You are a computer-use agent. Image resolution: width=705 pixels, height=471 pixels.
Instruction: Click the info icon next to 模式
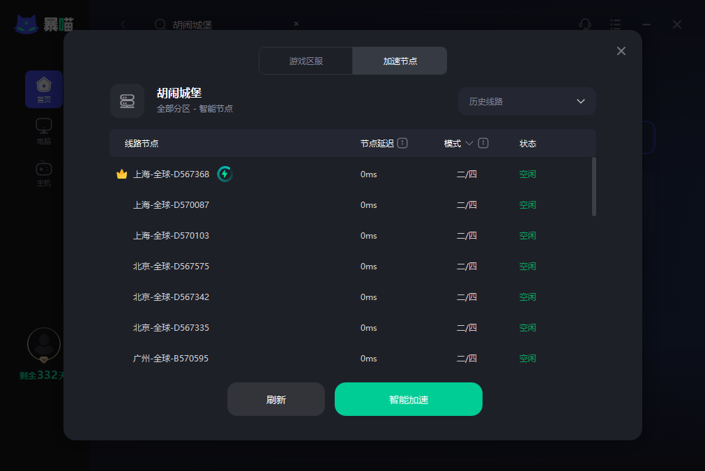483,143
